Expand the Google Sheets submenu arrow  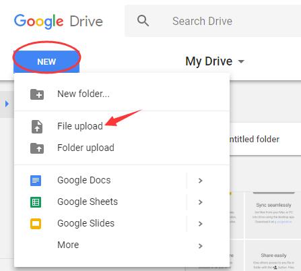click(201, 202)
